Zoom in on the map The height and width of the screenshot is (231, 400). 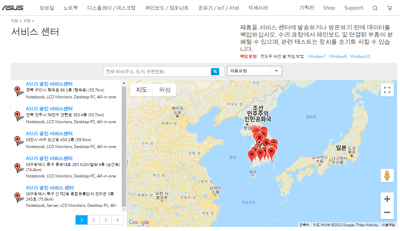(387, 199)
